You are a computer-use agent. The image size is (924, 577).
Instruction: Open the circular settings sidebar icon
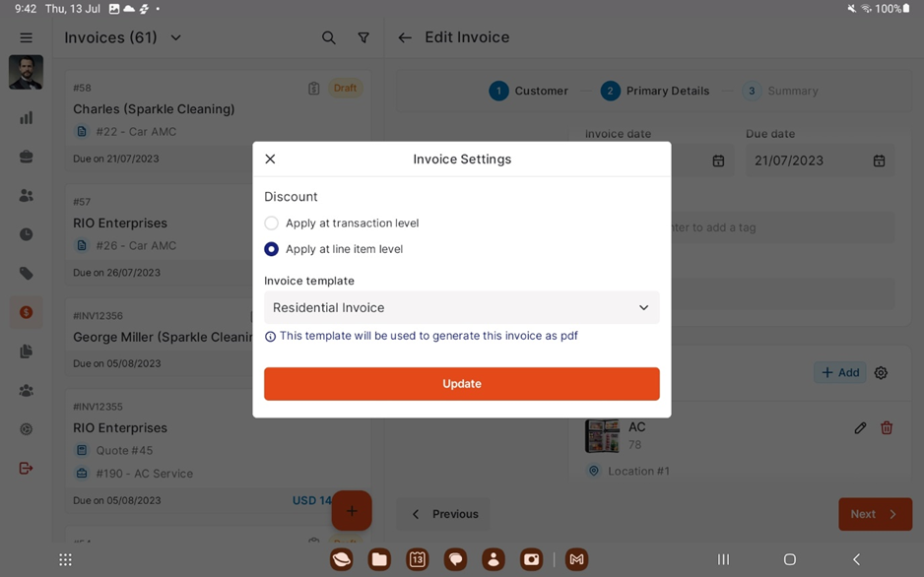pyautogui.click(x=26, y=429)
